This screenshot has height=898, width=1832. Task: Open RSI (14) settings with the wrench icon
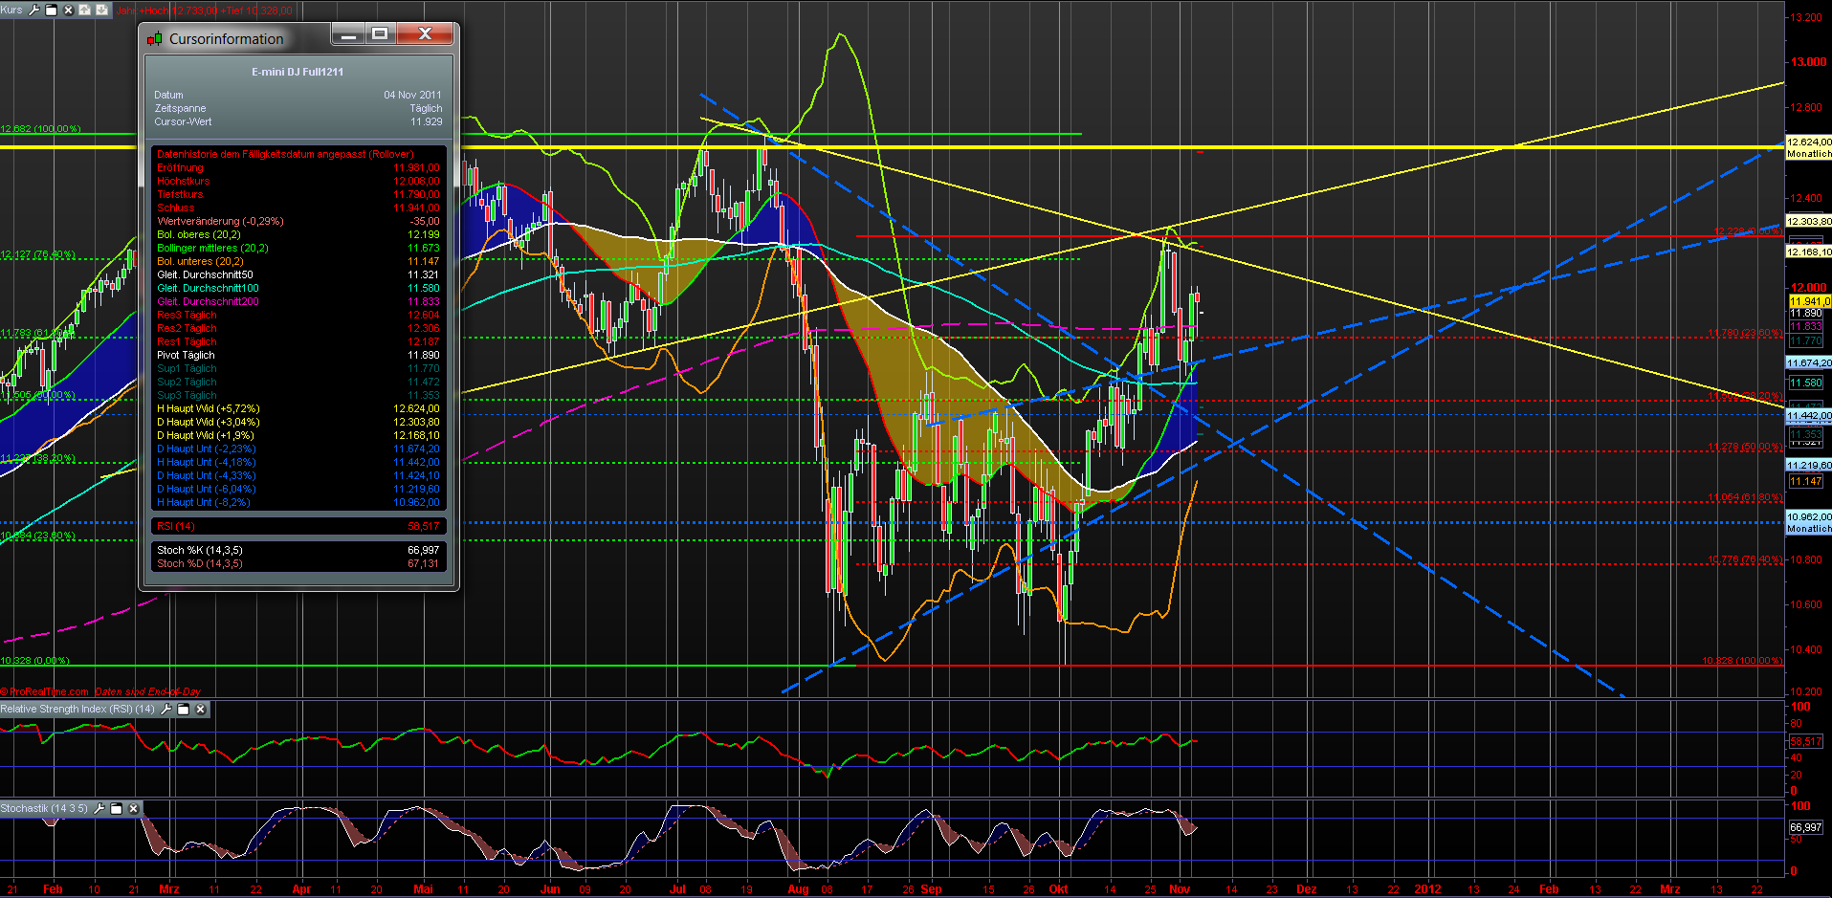[x=166, y=710]
